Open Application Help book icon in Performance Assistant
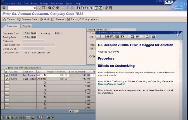 pyautogui.click(x=108, y=37)
